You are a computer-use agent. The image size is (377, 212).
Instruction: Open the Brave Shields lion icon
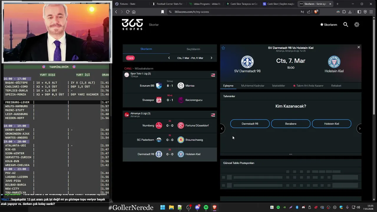tap(316, 12)
